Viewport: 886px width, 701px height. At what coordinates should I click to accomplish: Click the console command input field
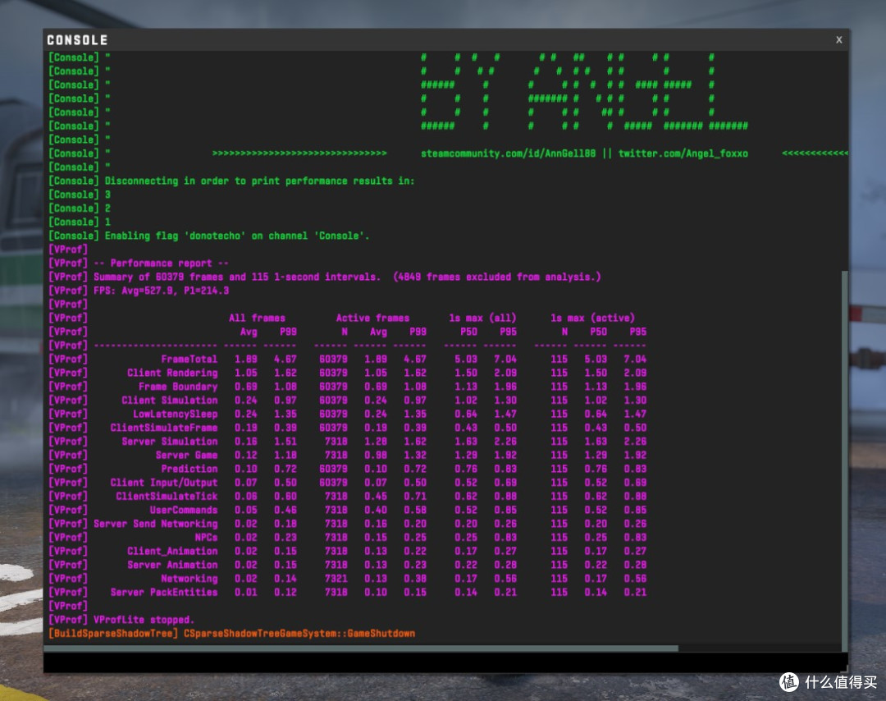445,662
